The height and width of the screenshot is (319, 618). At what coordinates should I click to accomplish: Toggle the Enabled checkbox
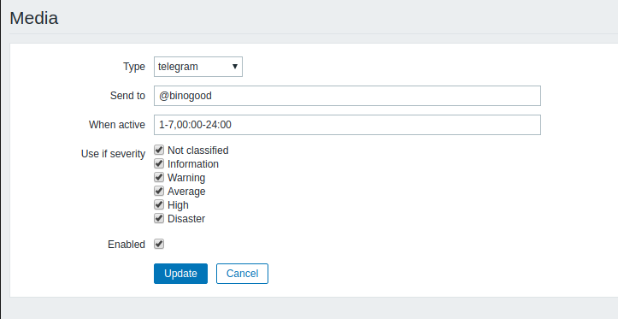click(159, 244)
